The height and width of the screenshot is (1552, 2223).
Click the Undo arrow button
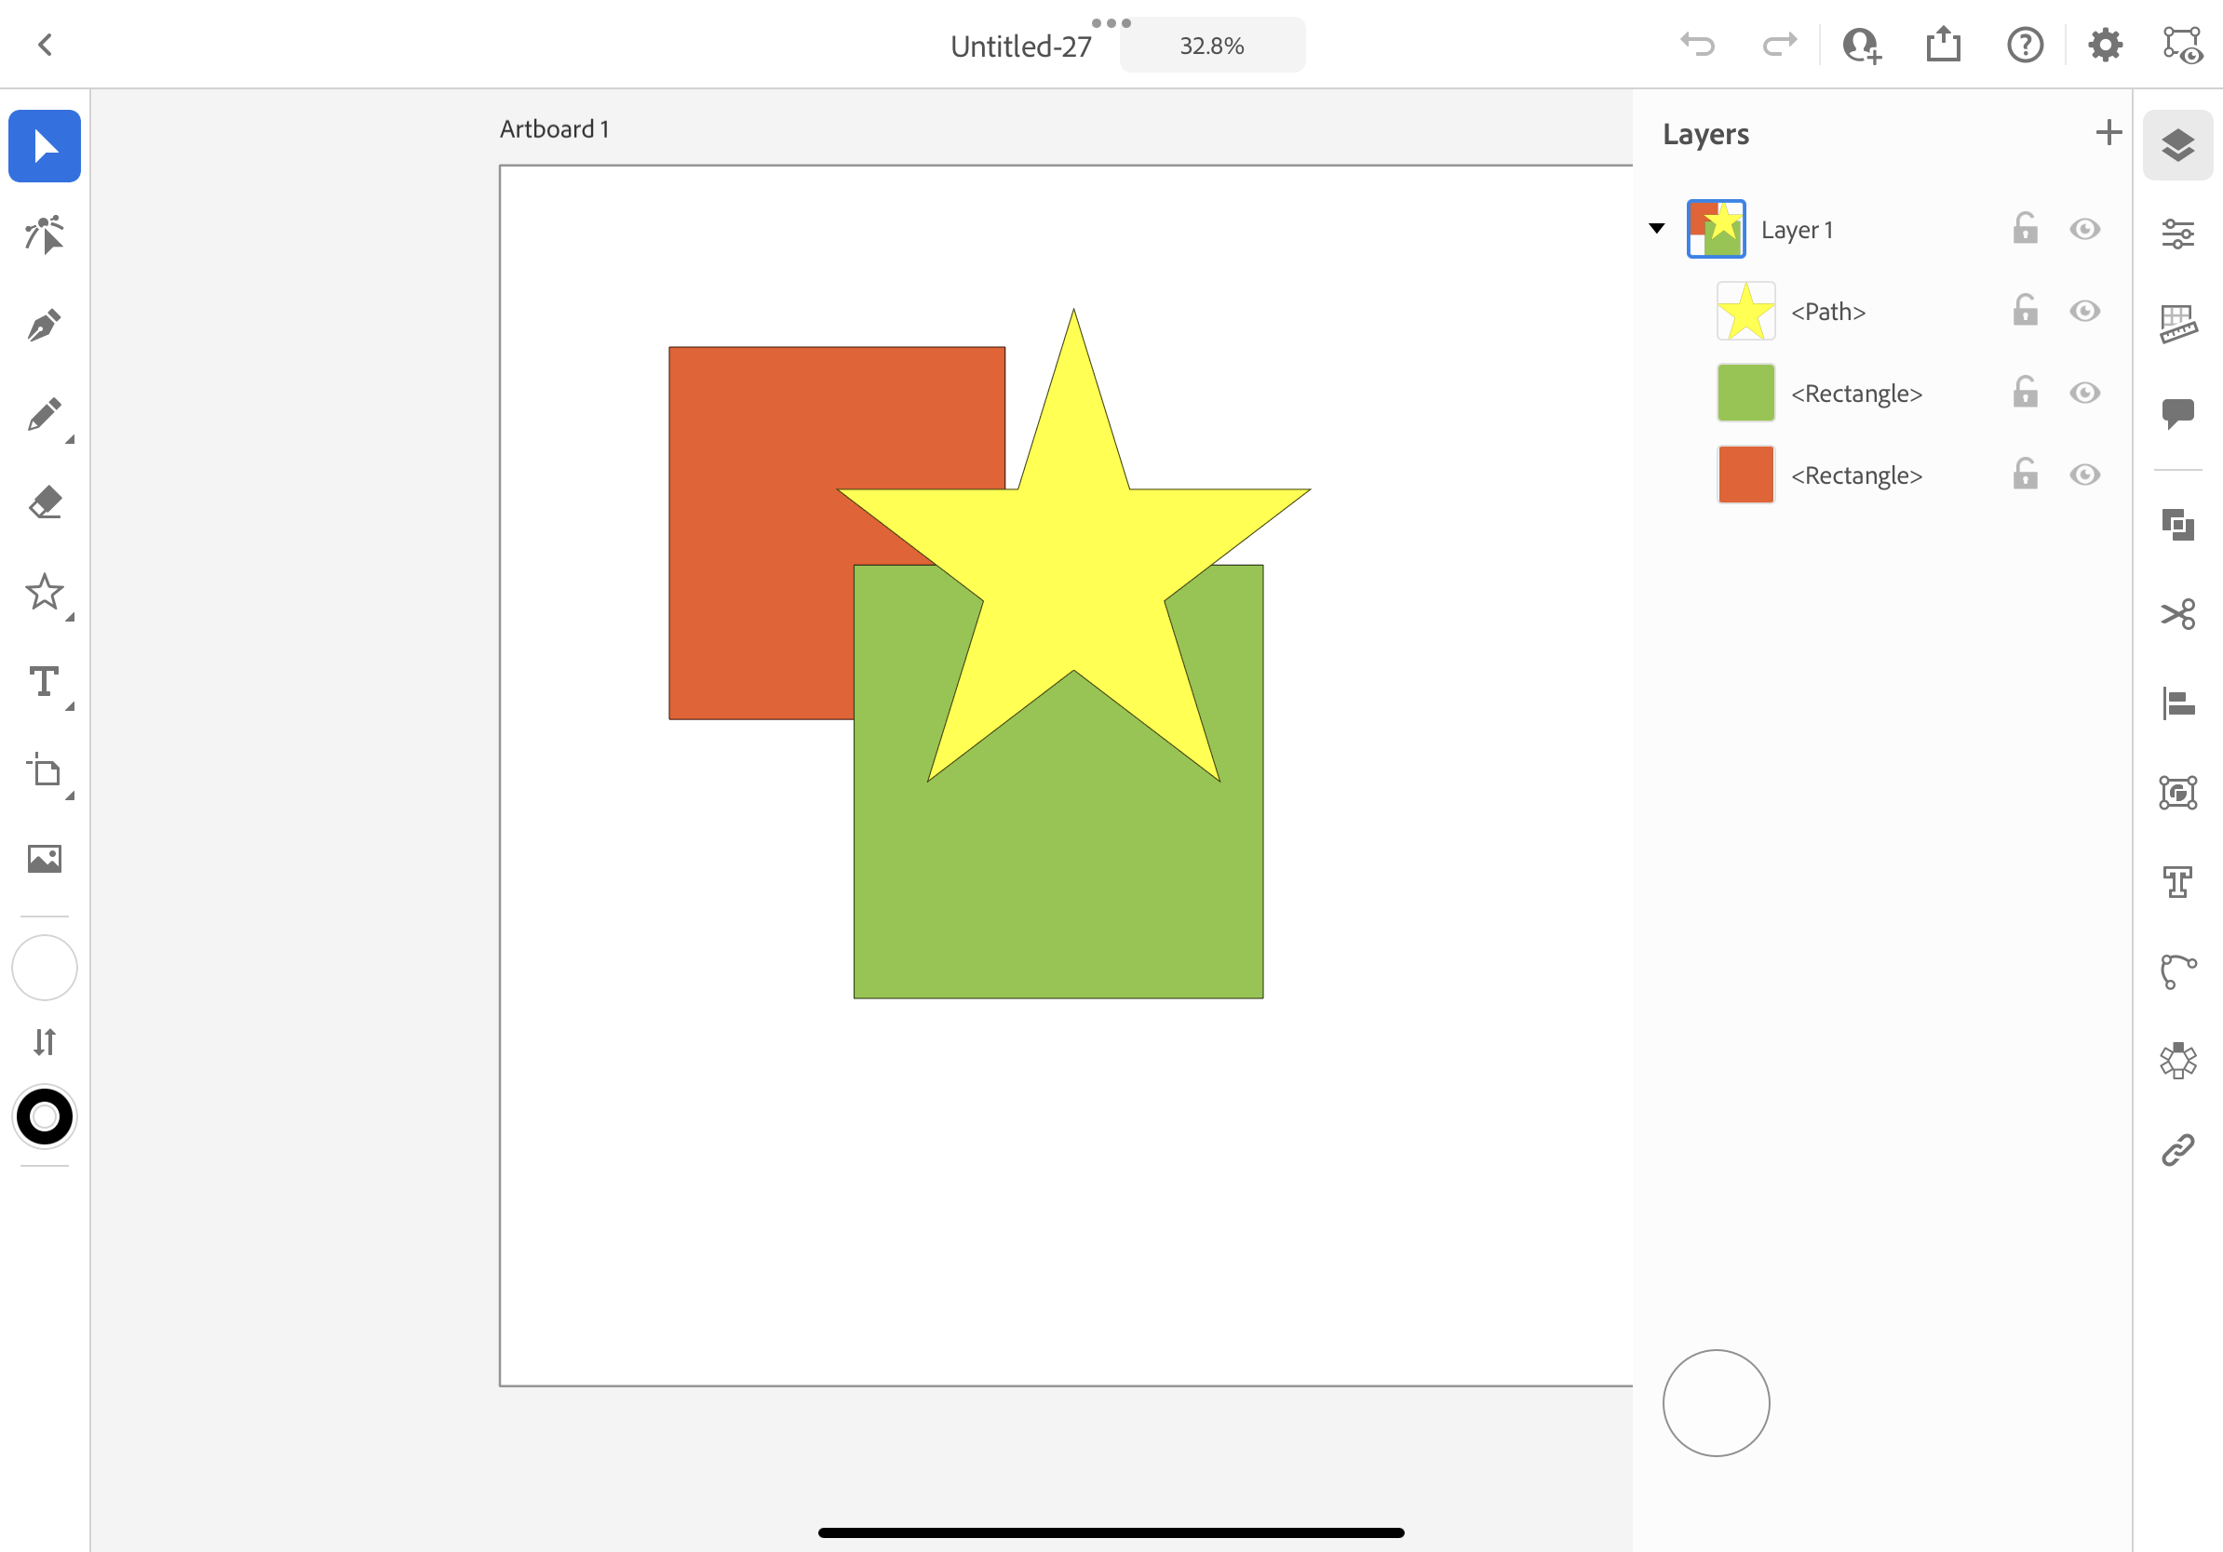(x=1697, y=45)
